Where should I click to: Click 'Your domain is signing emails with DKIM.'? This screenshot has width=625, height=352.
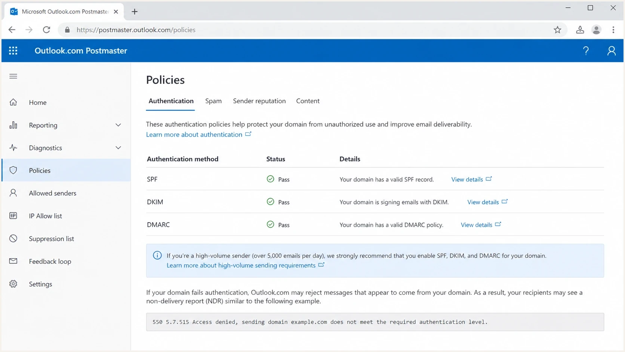click(394, 202)
